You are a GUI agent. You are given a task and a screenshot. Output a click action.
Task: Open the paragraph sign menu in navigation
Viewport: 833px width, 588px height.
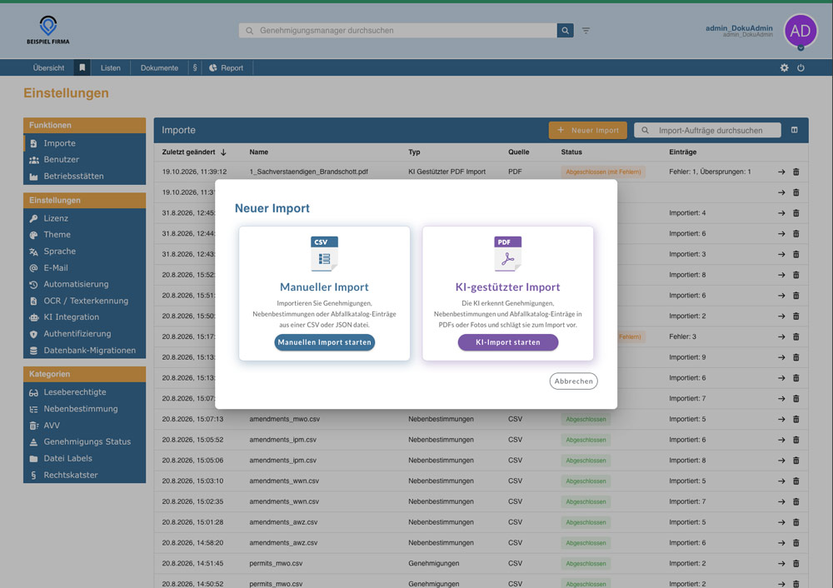195,68
